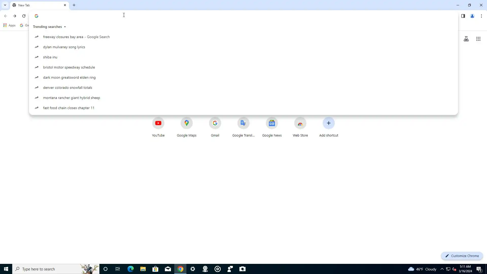Open the profile avatar menu
Viewport: 487px width, 274px height.
472,16
